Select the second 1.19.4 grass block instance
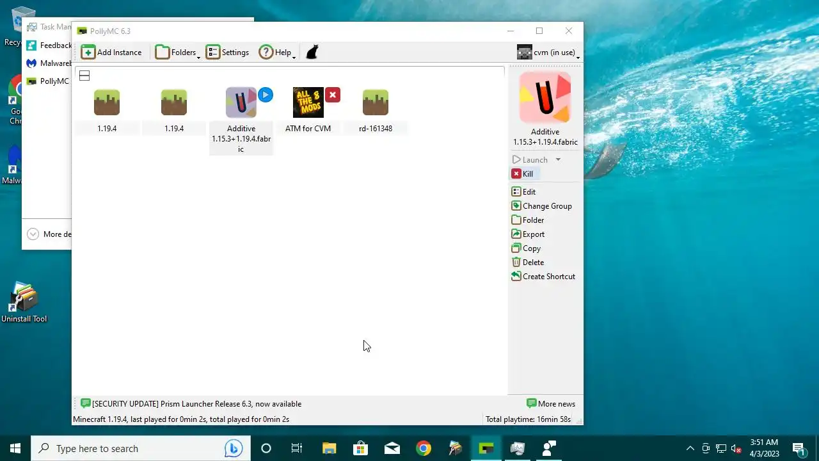Screen dimensions: 819x461 174,102
